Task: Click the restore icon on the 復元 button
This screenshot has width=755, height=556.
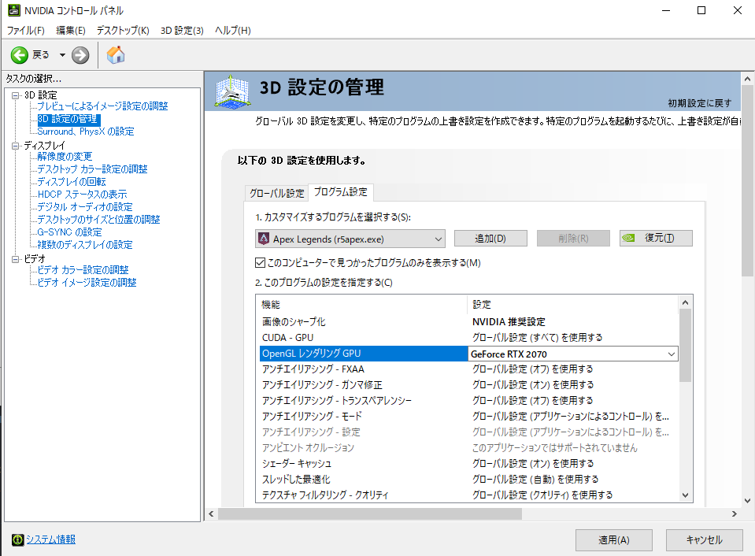Action: click(x=631, y=238)
